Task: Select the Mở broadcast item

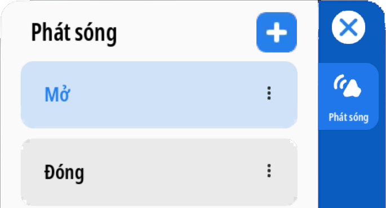Action: [x=159, y=95]
